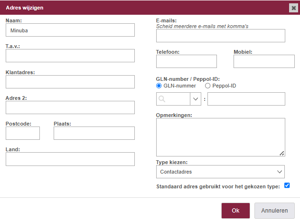The width and height of the screenshot is (300, 224).
Task: Expand the GLN prefix dropdown arrow
Action: 196,99
